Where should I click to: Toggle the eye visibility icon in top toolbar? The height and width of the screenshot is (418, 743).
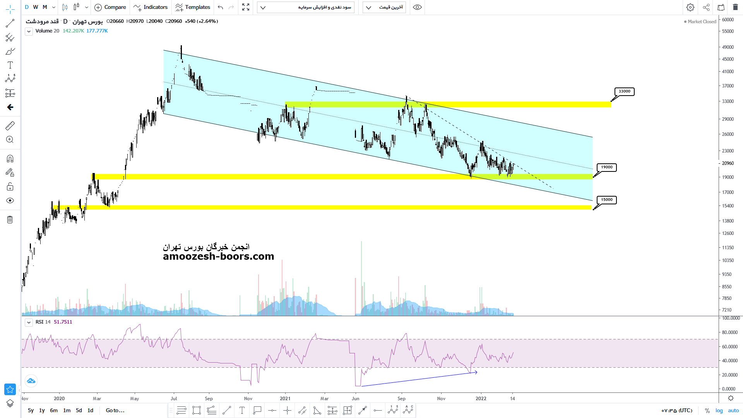[x=417, y=7]
